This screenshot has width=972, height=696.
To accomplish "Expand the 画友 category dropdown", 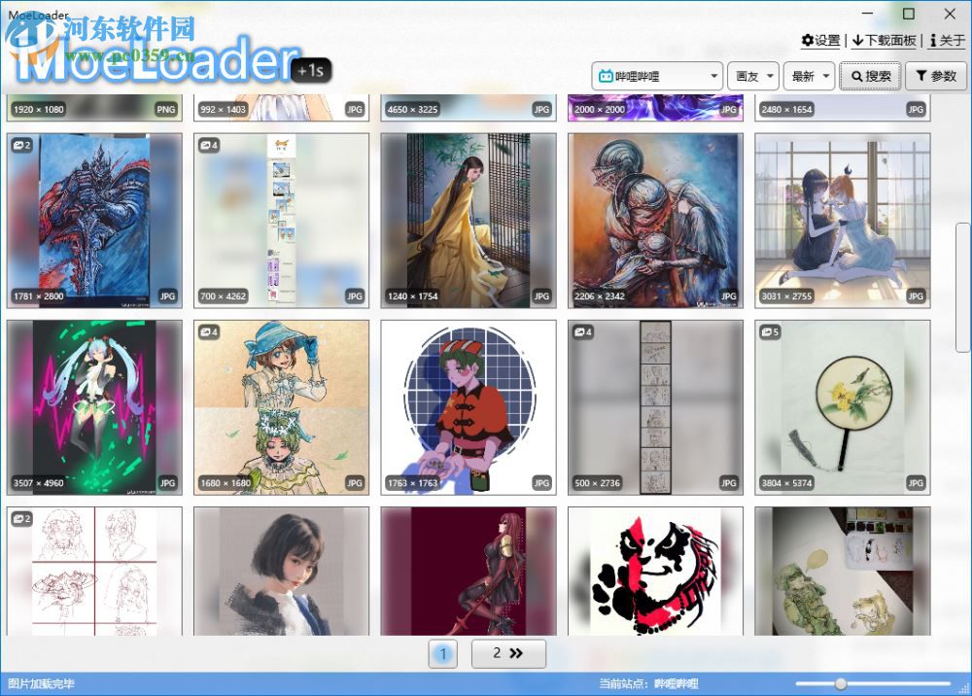I will (x=753, y=76).
